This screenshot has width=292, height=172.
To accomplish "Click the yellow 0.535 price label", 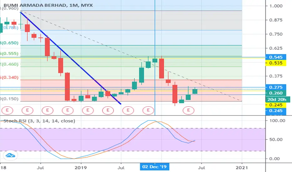I will [x=276, y=63].
